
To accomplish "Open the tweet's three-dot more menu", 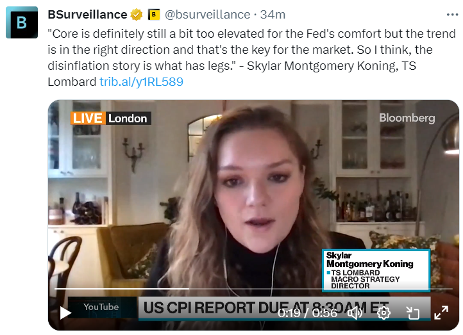I will 452,15.
